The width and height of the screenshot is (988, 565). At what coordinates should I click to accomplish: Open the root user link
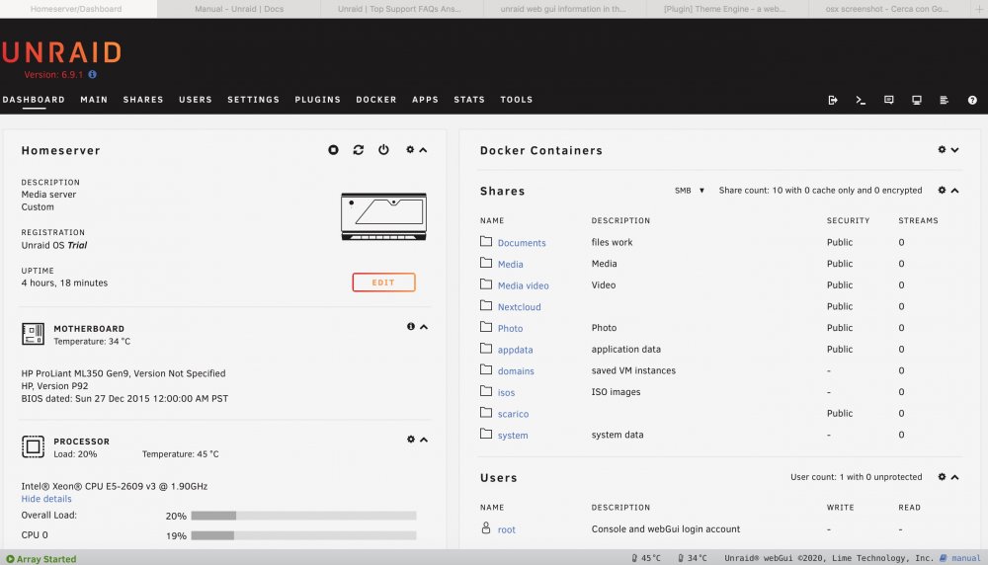click(x=507, y=529)
